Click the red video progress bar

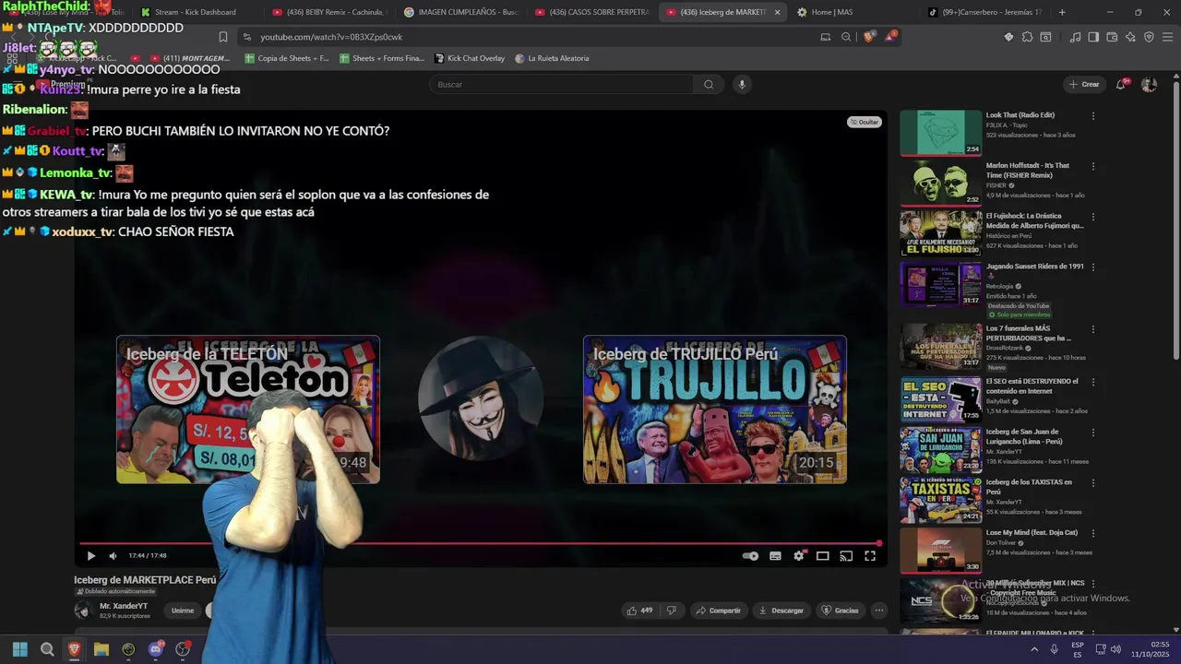tap(480, 543)
